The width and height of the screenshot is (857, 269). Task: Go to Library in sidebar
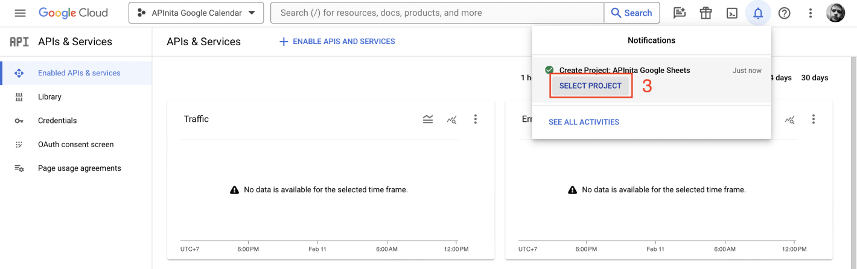pos(49,97)
